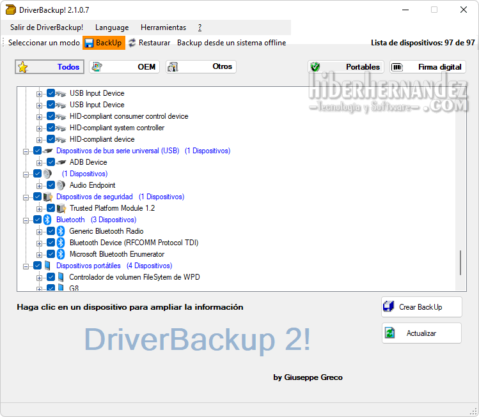This screenshot has width=479, height=417.
Task: Click Generic Bluetooth Radio's Bluetooth icon
Action: [61, 231]
